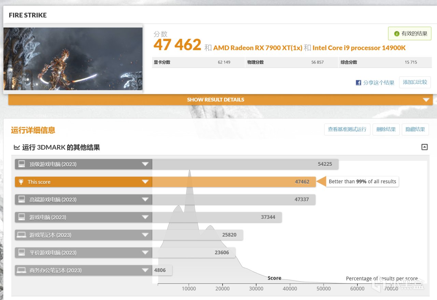Open dropdown arrow on 游戏笔记本 (2023) row

[x=145, y=235]
